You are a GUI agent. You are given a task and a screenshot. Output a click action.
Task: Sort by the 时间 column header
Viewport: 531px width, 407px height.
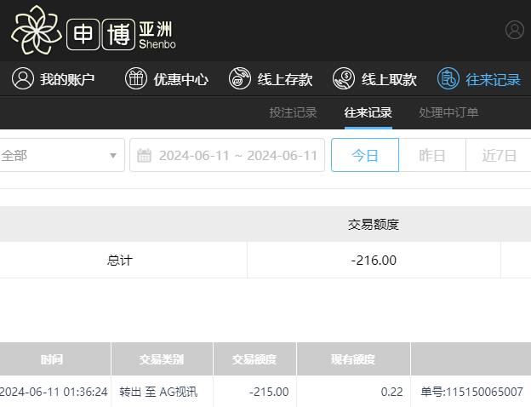point(52,359)
